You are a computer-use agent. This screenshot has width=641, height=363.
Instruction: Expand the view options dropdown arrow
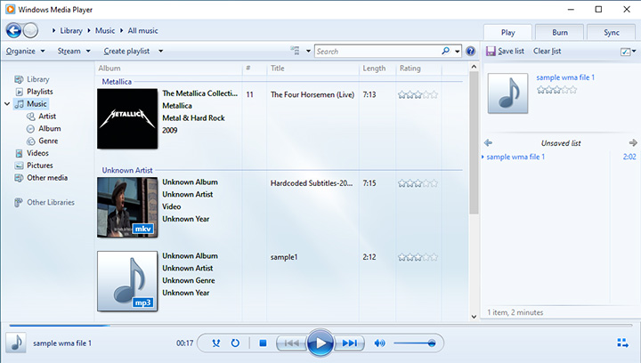[308, 51]
